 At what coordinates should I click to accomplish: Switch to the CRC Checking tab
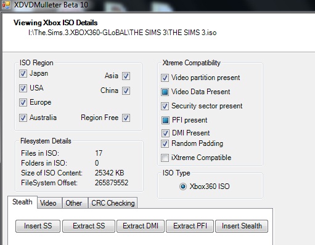point(113,203)
